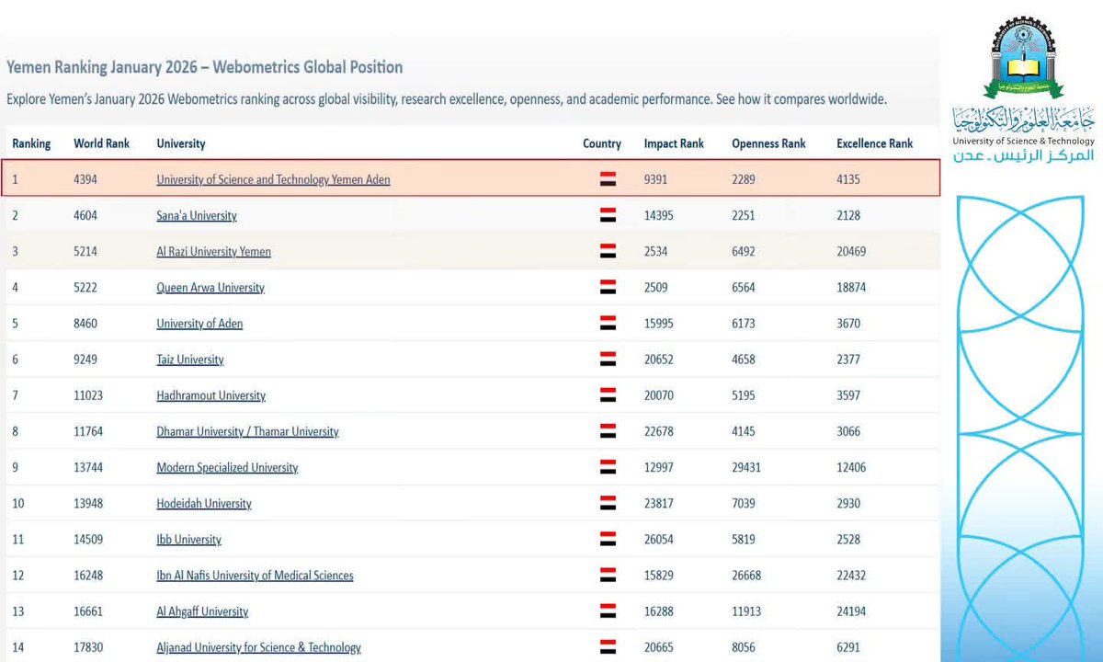
Task: Click the Yemen flag in Aljanad University row
Action: 608,647
